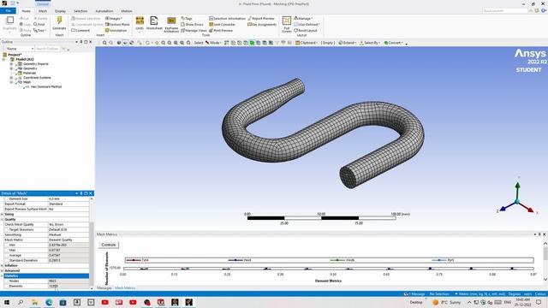548x308 pixels.
Task: Open Selection Information
Action: tap(227, 18)
